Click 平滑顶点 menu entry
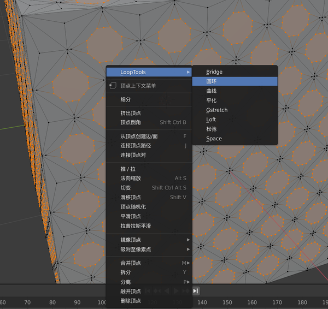 (x=149, y=216)
